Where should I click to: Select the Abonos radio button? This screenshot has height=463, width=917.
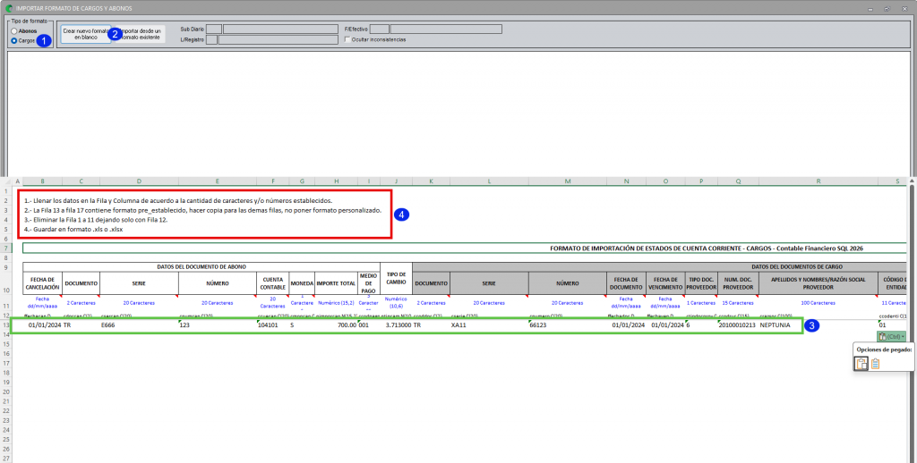coord(14,31)
